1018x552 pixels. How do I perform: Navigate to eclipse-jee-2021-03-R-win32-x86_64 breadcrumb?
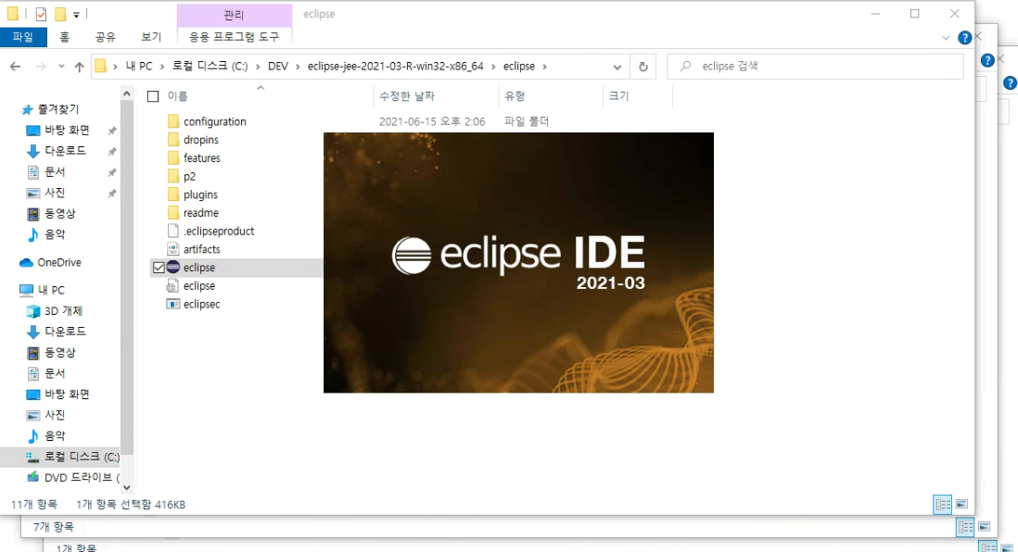click(x=395, y=66)
